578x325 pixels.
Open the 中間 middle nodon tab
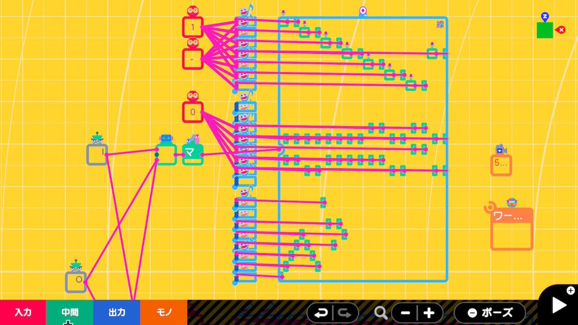click(x=69, y=312)
